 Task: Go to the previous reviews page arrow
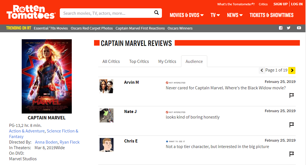[262, 70]
